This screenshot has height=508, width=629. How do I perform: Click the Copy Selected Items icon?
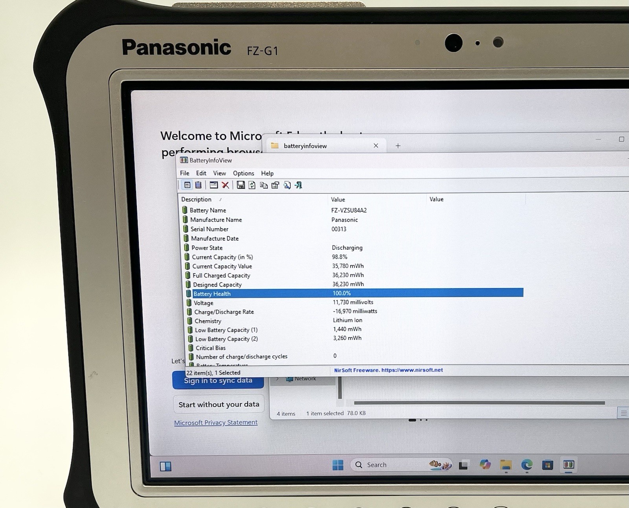click(x=264, y=185)
